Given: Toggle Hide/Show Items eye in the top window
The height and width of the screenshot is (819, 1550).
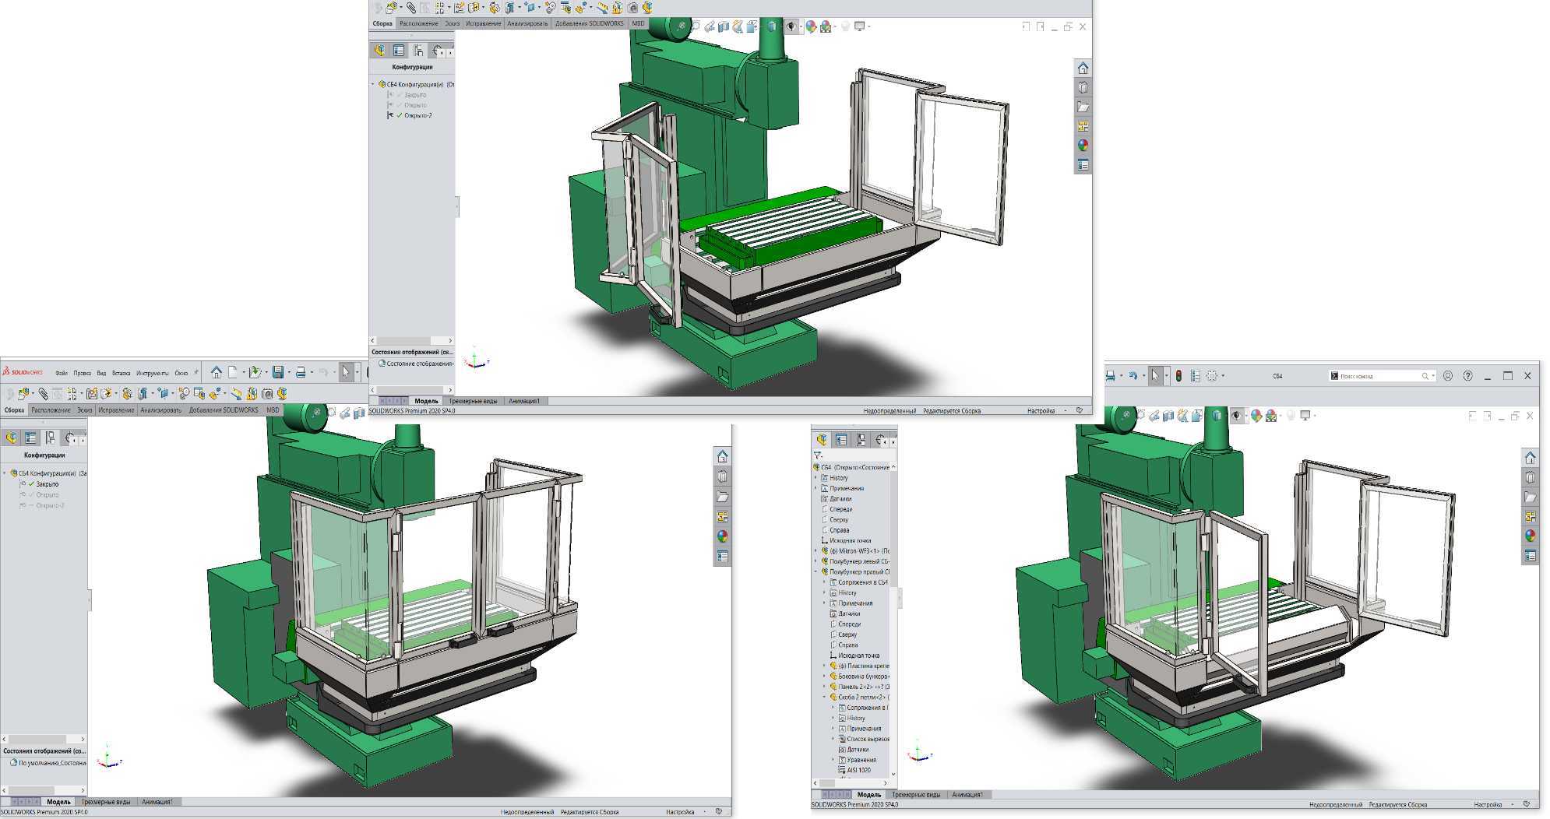Looking at the screenshot, I should [791, 26].
